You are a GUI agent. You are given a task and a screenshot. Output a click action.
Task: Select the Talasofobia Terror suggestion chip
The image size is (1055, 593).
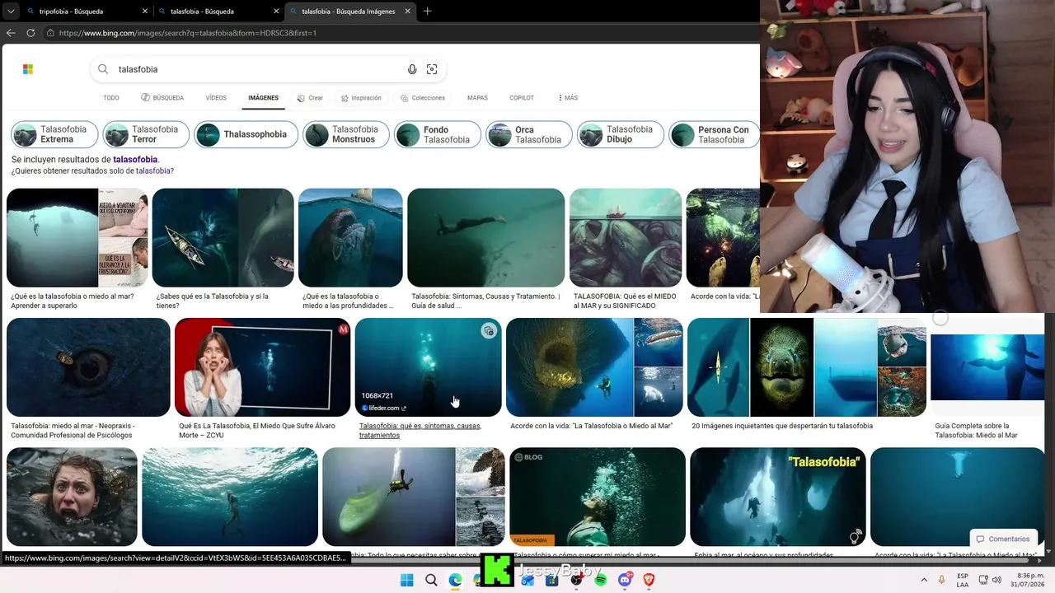pos(146,134)
